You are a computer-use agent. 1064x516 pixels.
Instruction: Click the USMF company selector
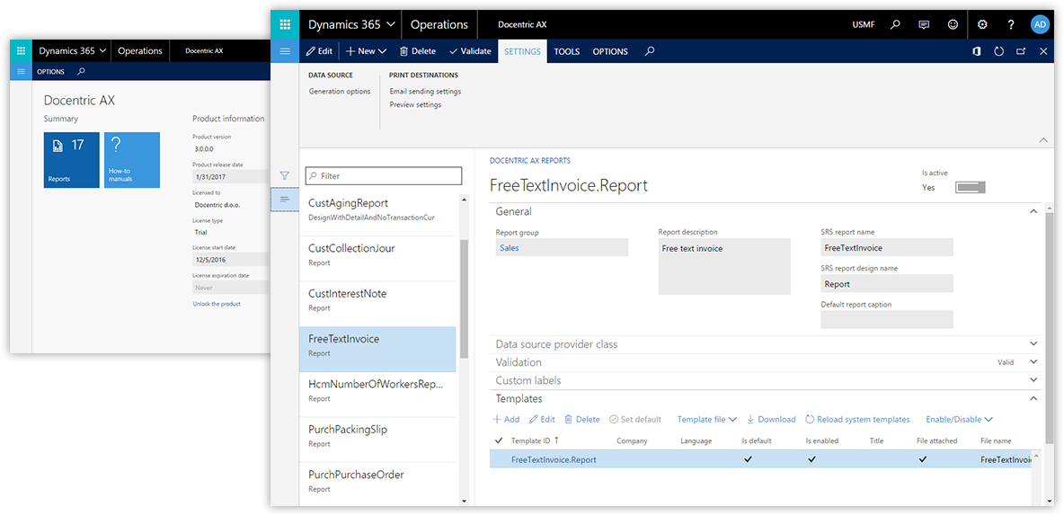(x=864, y=24)
